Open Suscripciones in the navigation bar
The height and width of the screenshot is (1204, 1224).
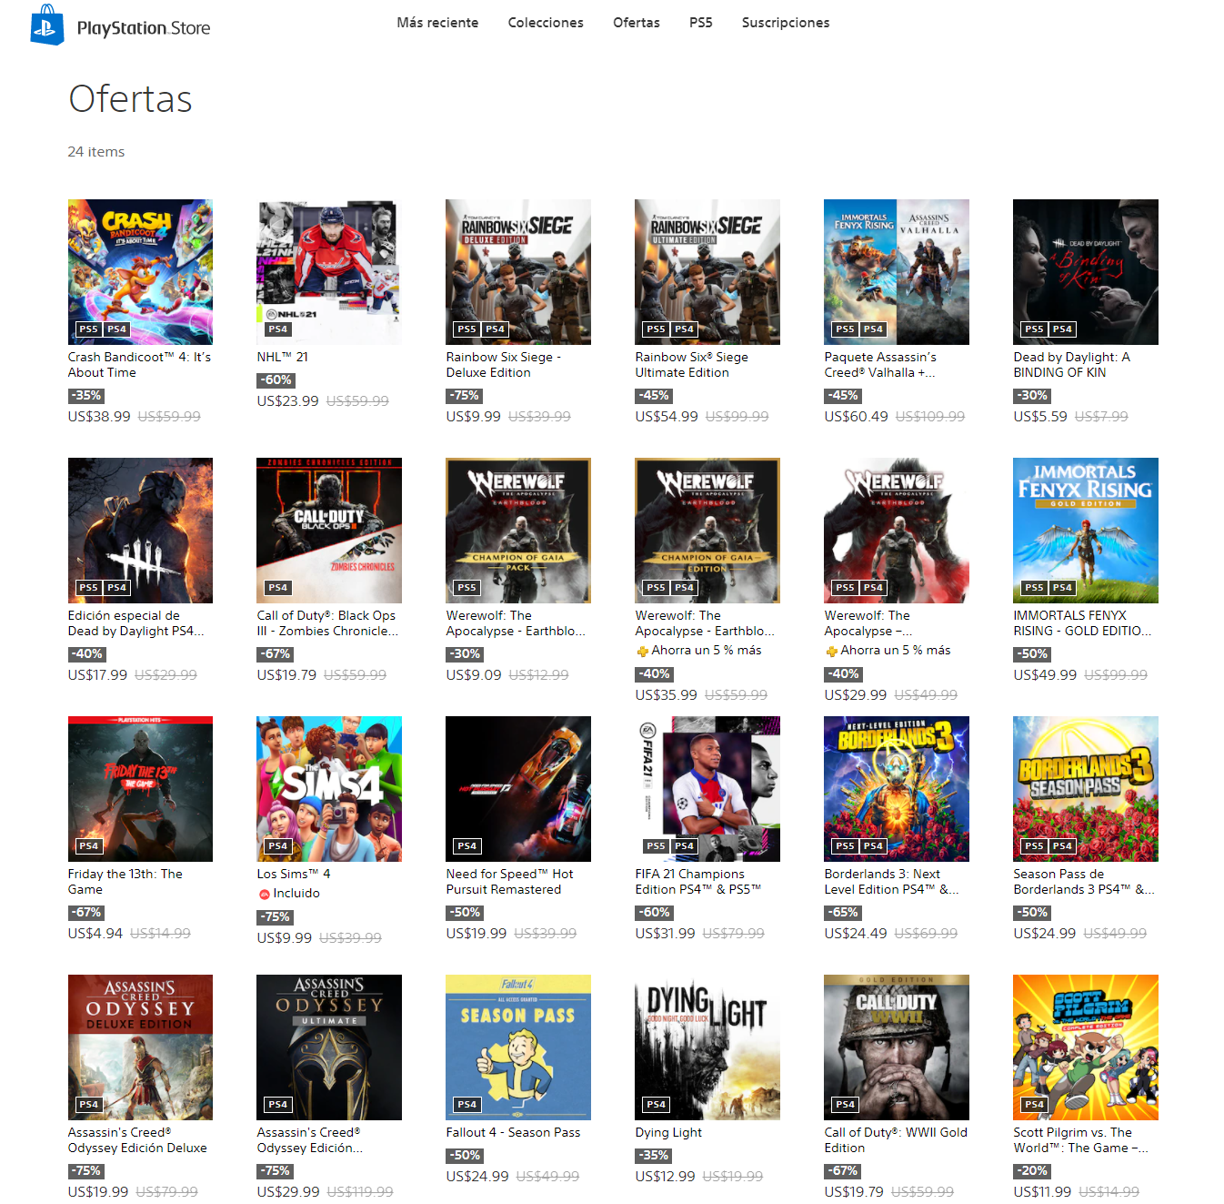[x=786, y=23]
